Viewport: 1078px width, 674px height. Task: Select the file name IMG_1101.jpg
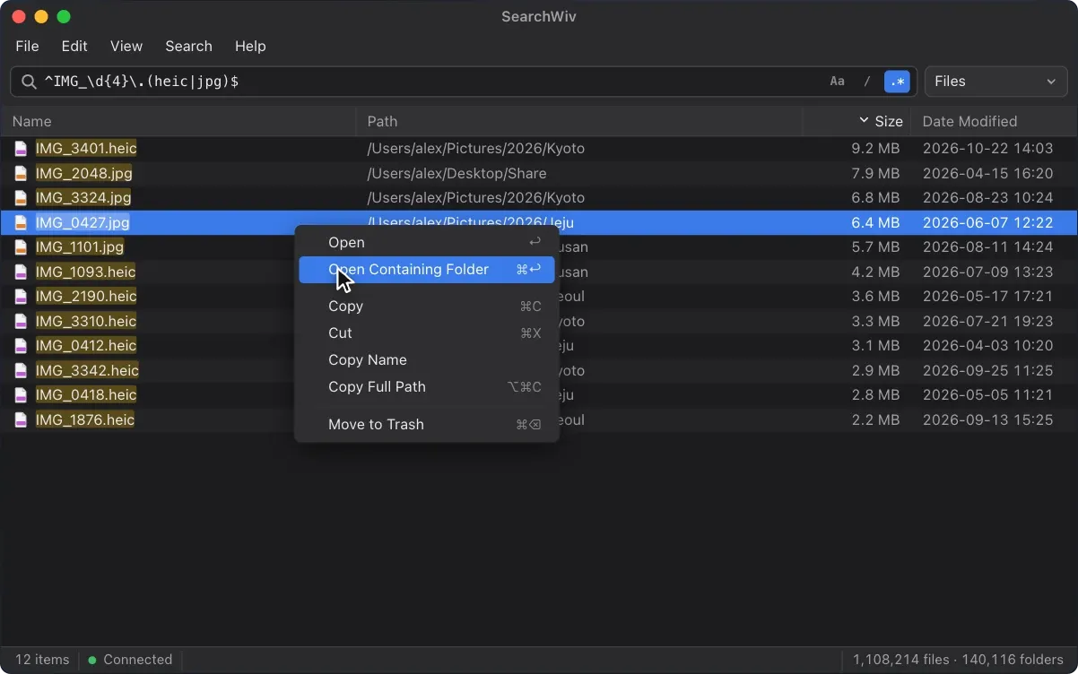click(80, 247)
